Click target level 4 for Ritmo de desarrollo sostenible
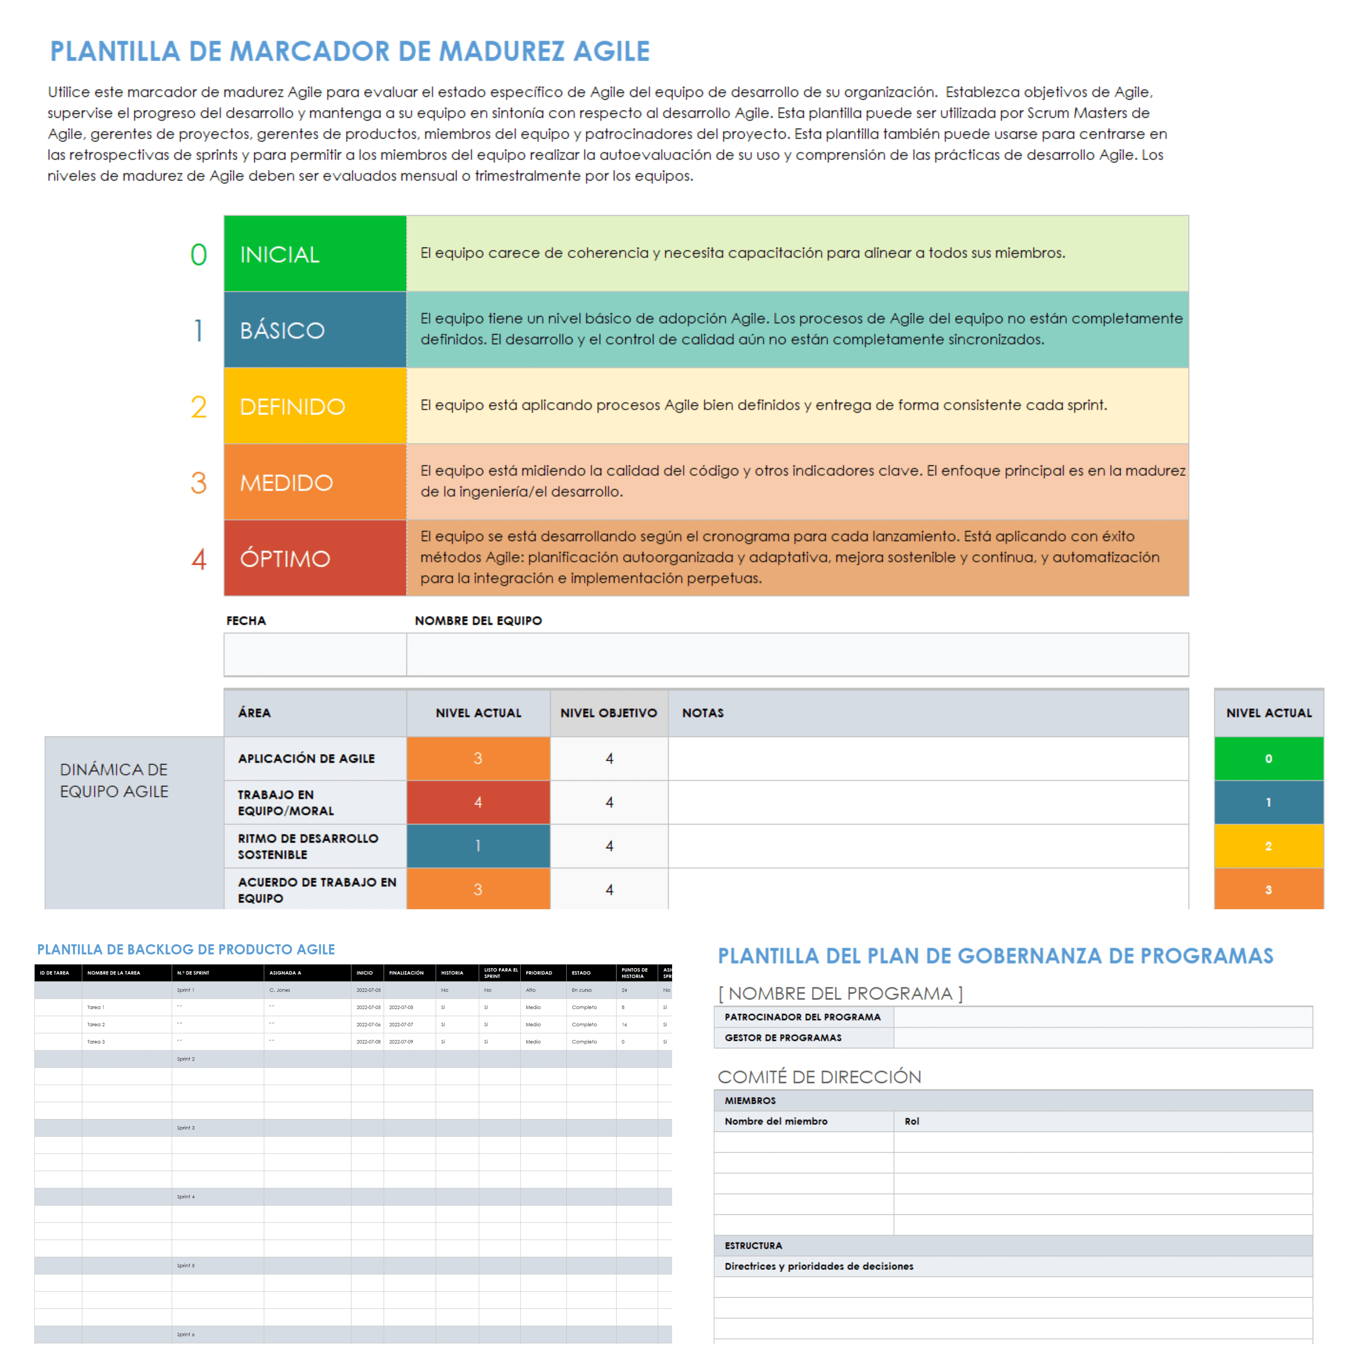The image size is (1372, 1372). [609, 846]
